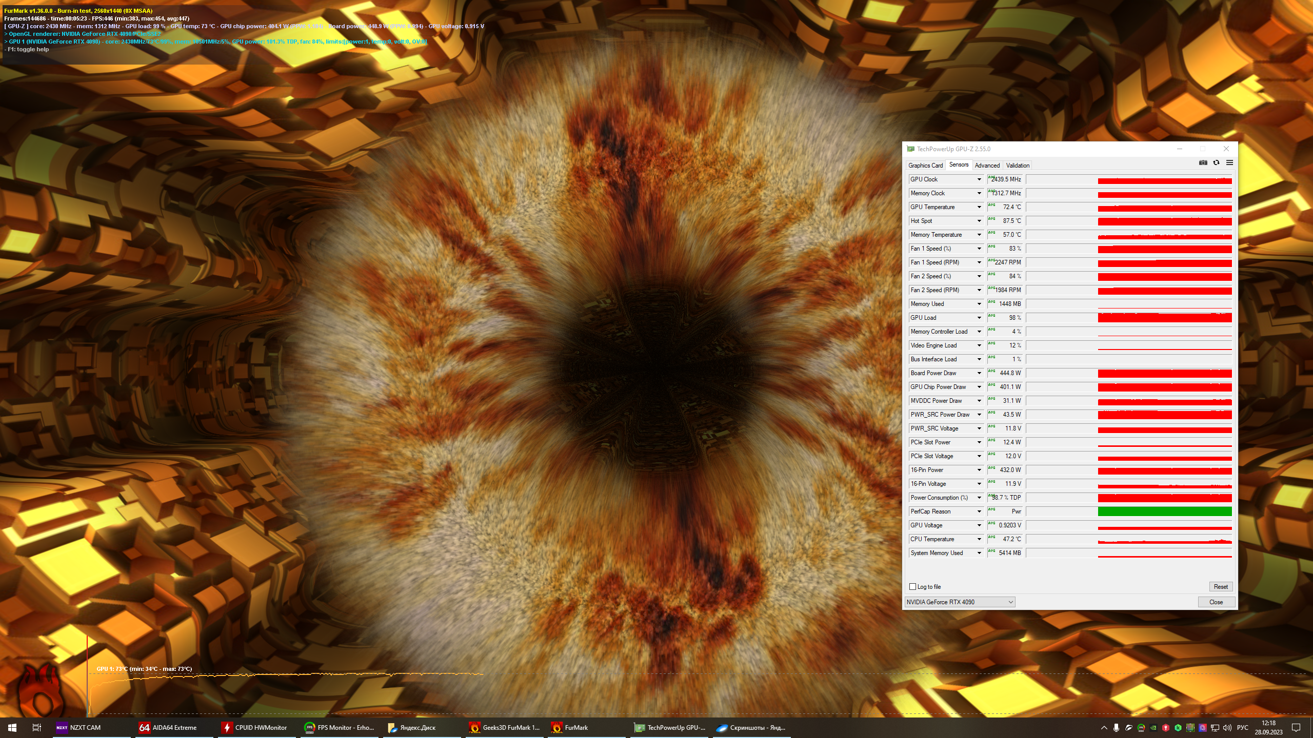
Task: Enable the Log to file checkbox
Action: pyautogui.click(x=912, y=587)
